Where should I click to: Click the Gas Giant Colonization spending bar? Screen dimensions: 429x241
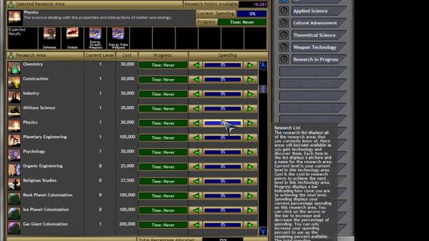223,225
